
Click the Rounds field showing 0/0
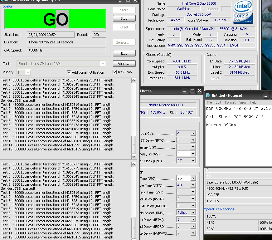click(99, 35)
